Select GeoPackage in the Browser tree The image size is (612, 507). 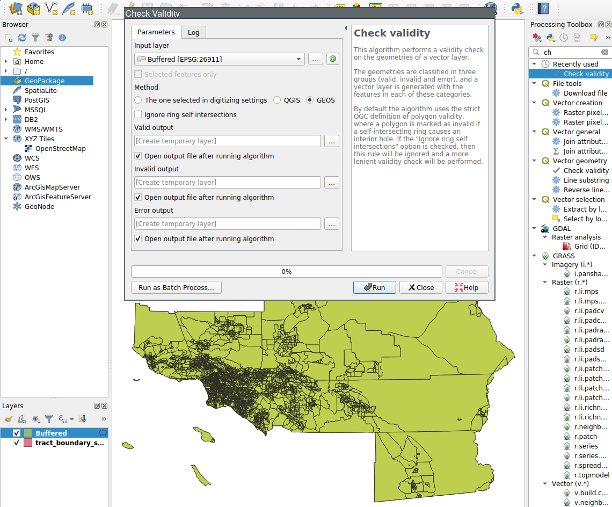click(x=44, y=81)
